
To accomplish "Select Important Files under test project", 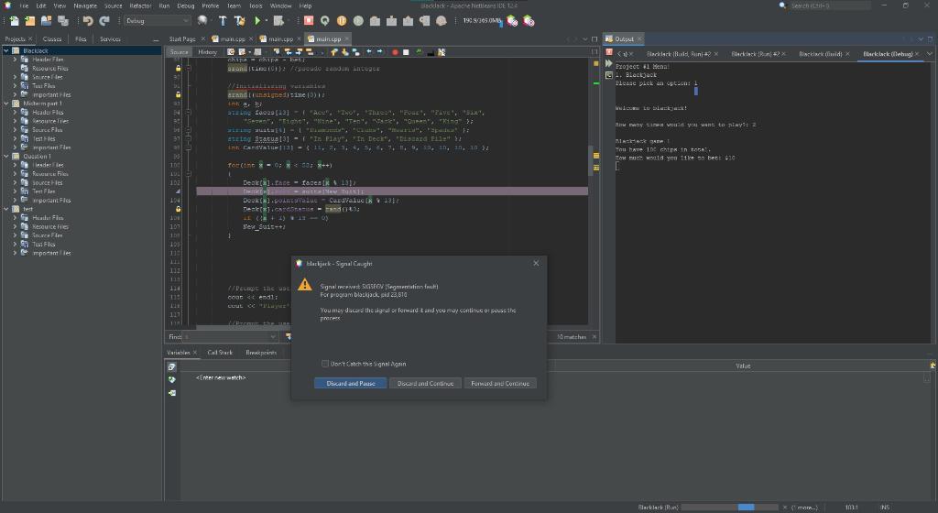I will [x=51, y=253].
